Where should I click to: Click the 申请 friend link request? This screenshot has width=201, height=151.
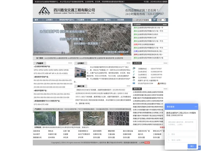[162, 128]
